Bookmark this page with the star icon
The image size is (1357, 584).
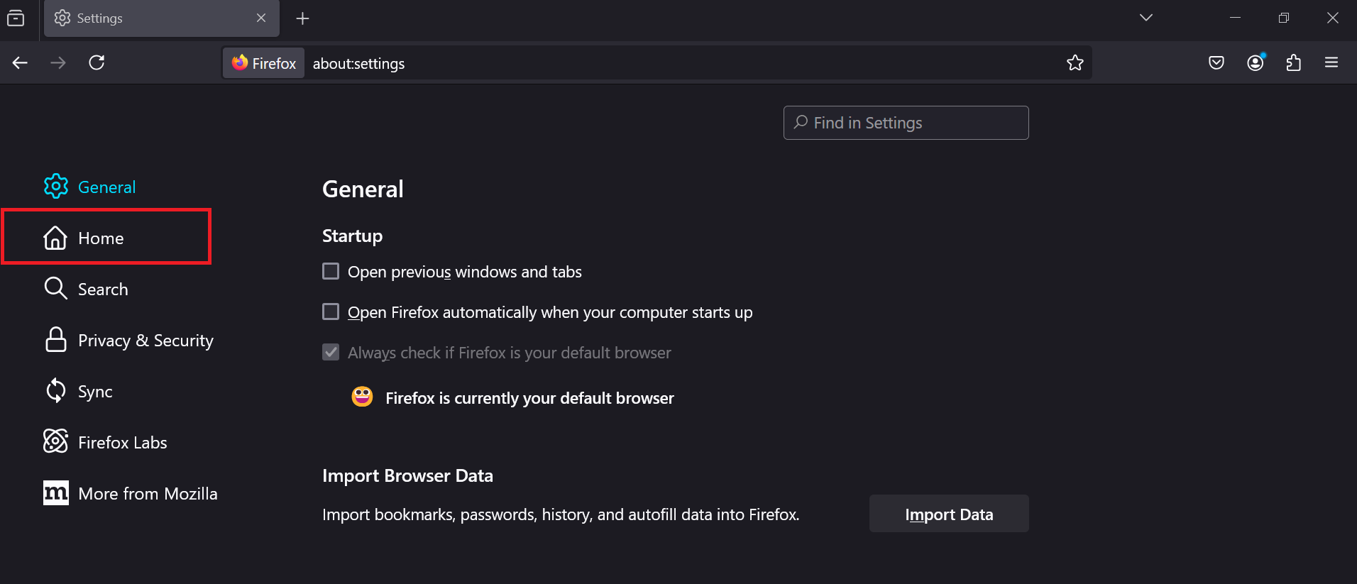pos(1075,63)
